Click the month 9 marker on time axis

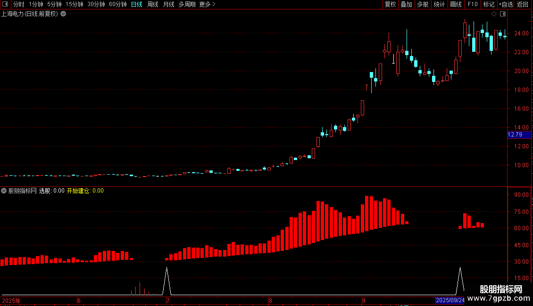point(364,300)
